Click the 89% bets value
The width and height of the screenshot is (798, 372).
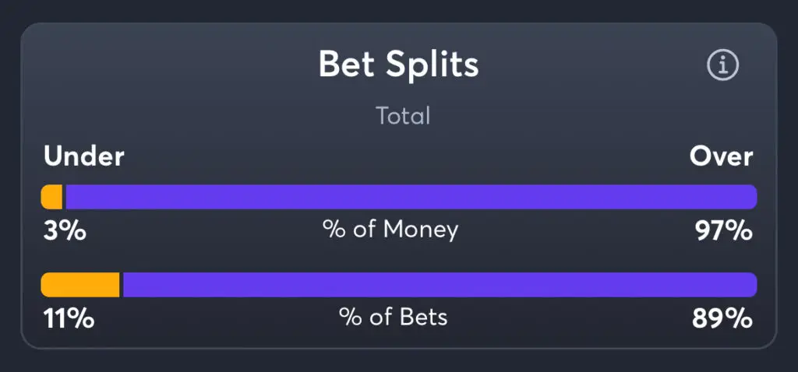(x=722, y=319)
